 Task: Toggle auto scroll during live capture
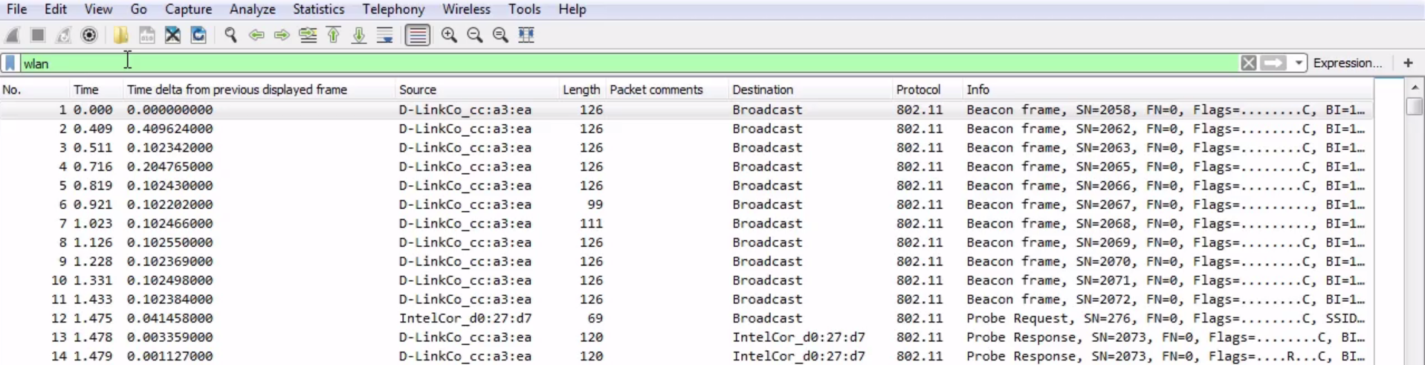pos(385,35)
